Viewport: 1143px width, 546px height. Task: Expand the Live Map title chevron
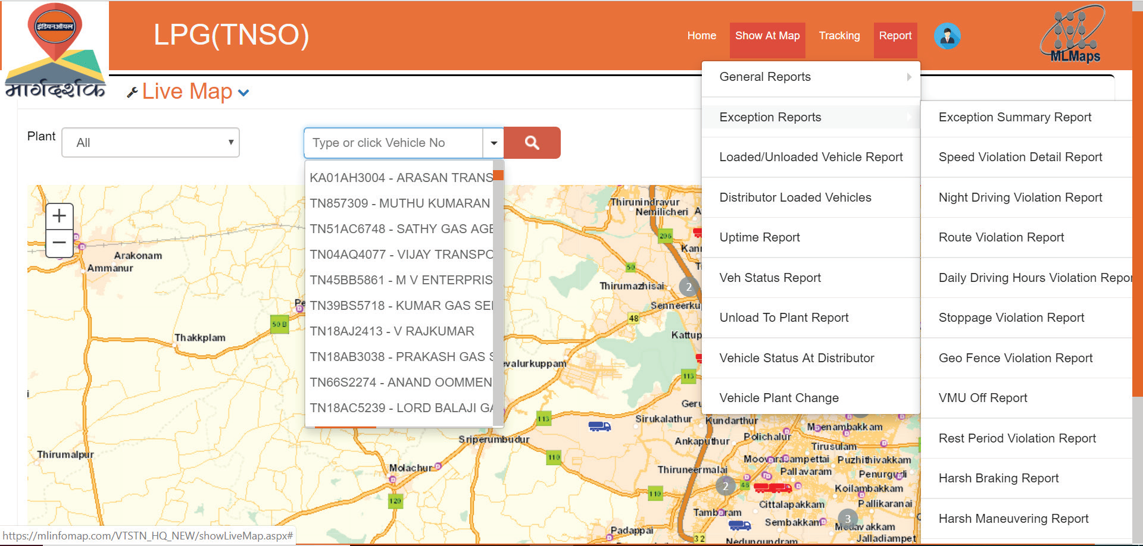pos(243,93)
